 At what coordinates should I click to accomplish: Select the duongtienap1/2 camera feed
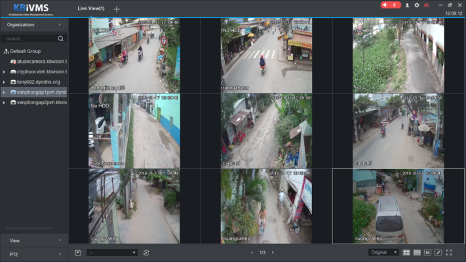point(134,56)
